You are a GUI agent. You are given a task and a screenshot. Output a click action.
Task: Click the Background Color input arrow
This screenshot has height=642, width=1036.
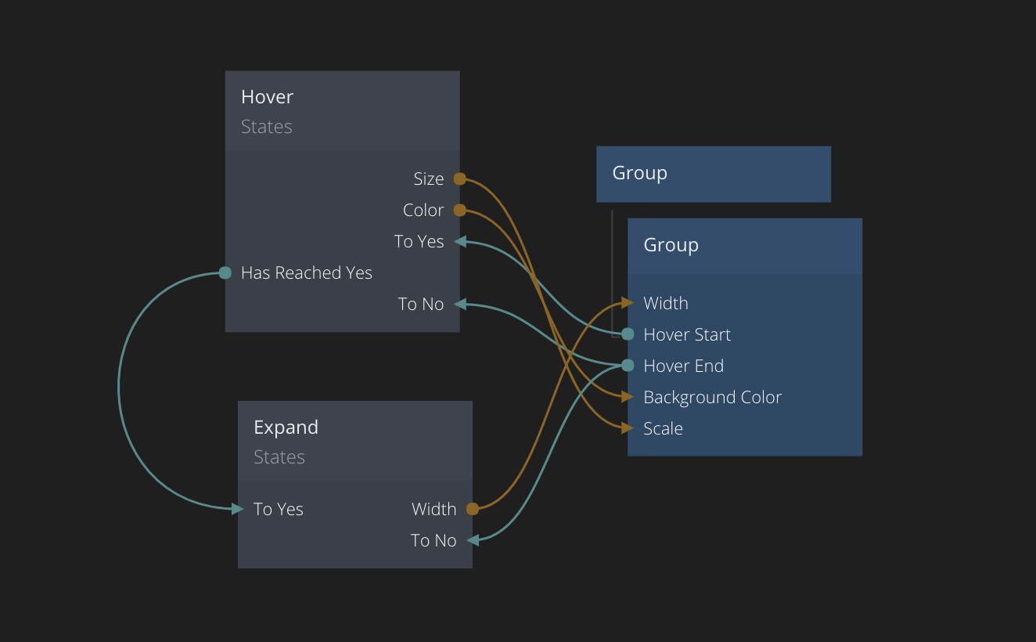point(627,397)
